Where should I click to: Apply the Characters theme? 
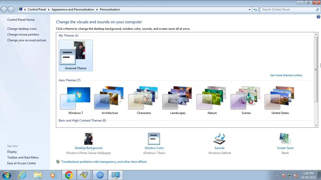[x=144, y=100]
